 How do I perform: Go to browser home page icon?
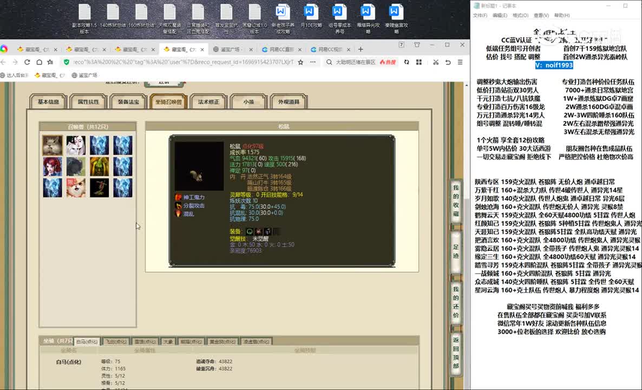[x=39, y=62]
